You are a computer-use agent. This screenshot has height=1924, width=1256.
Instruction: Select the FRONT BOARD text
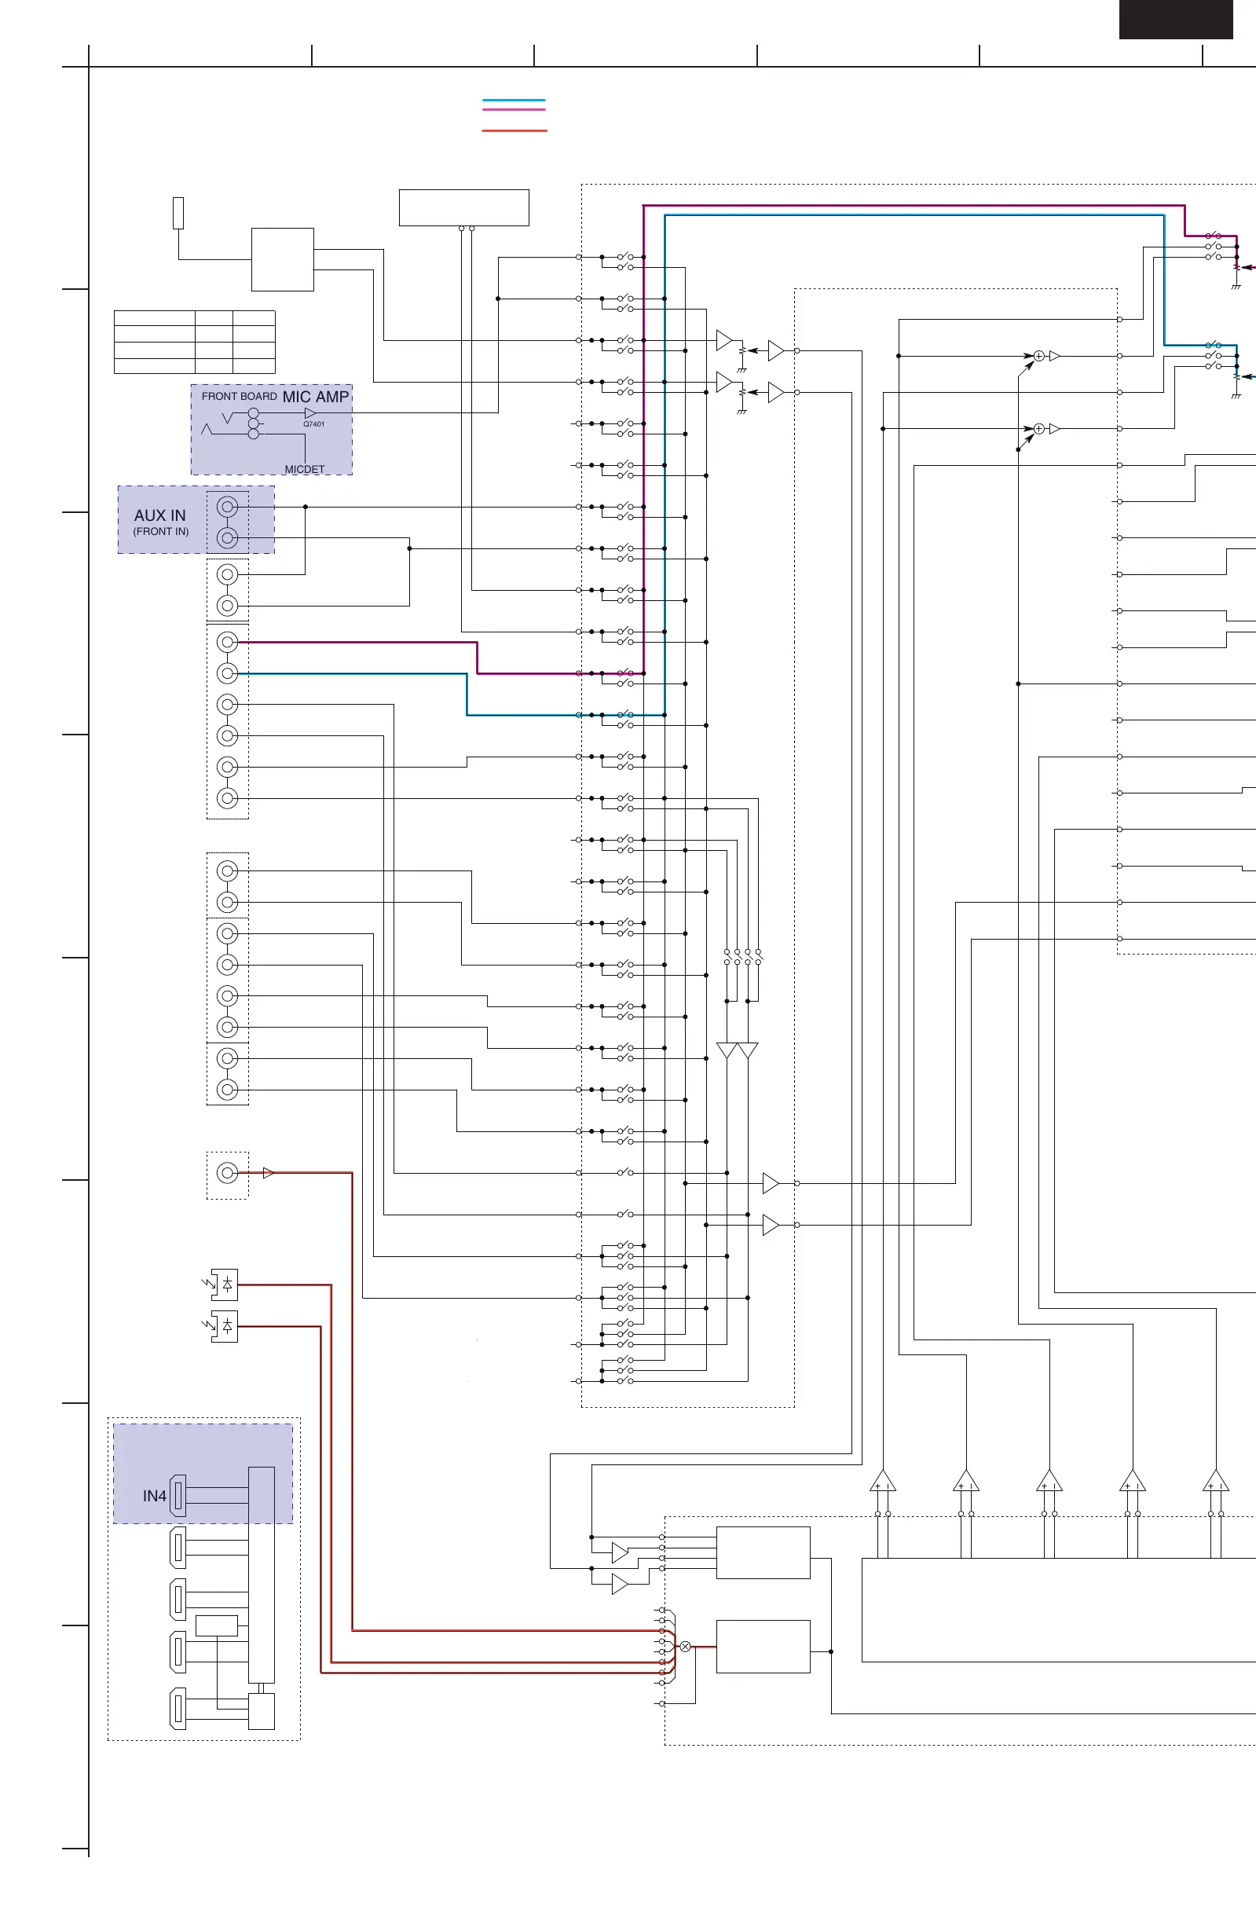point(240,396)
